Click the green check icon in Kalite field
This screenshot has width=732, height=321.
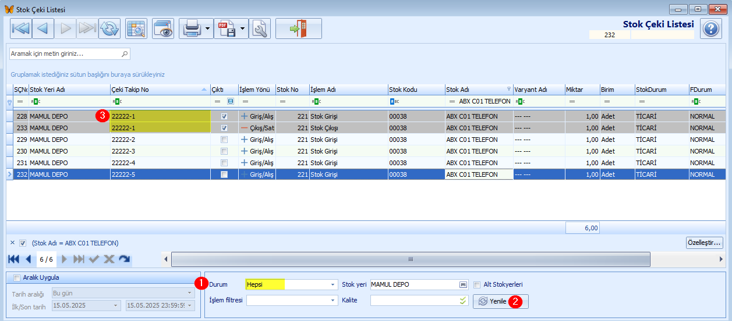tap(463, 301)
